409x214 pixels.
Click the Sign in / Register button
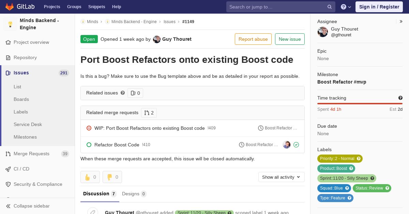(379, 7)
